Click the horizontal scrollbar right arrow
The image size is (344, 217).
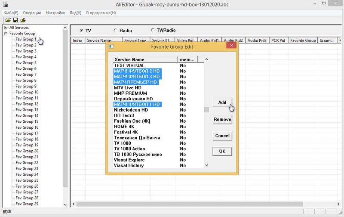[x=338, y=204]
